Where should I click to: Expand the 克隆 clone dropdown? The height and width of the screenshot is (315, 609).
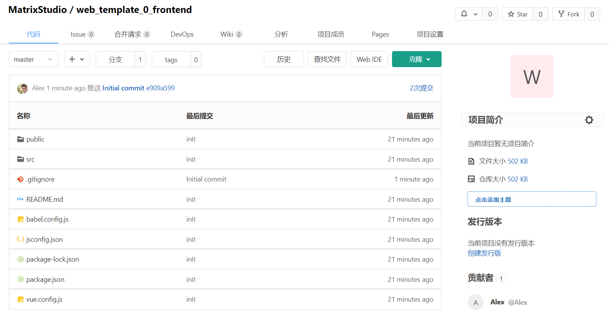(417, 59)
